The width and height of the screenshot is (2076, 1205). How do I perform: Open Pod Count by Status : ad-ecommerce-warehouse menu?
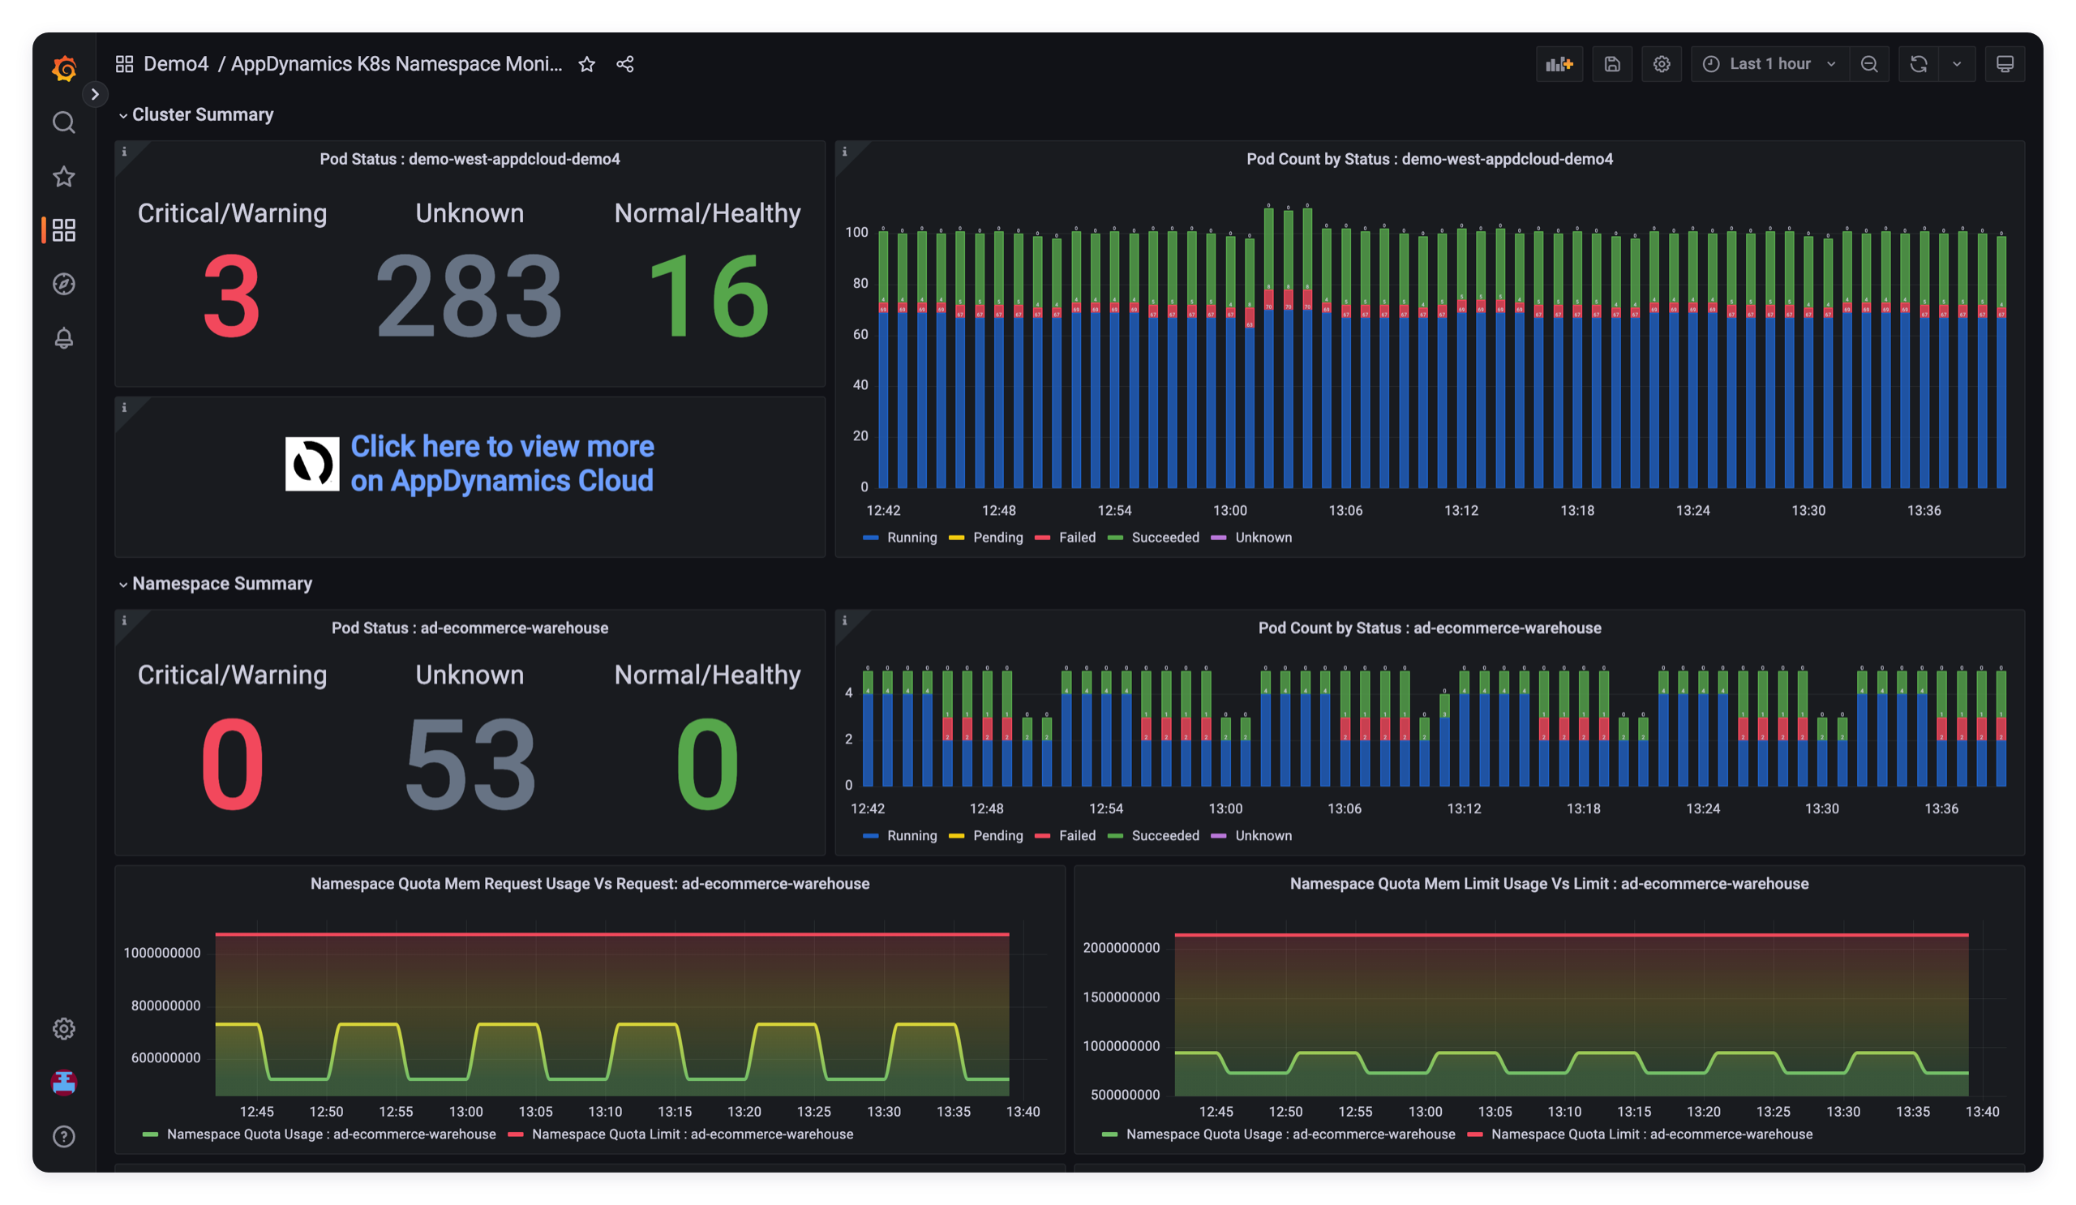coord(1430,628)
